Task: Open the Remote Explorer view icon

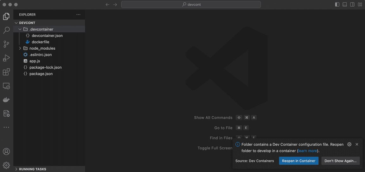Action: pyautogui.click(x=6, y=86)
